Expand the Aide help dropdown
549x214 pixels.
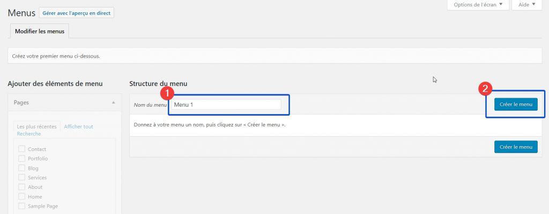coord(527,5)
